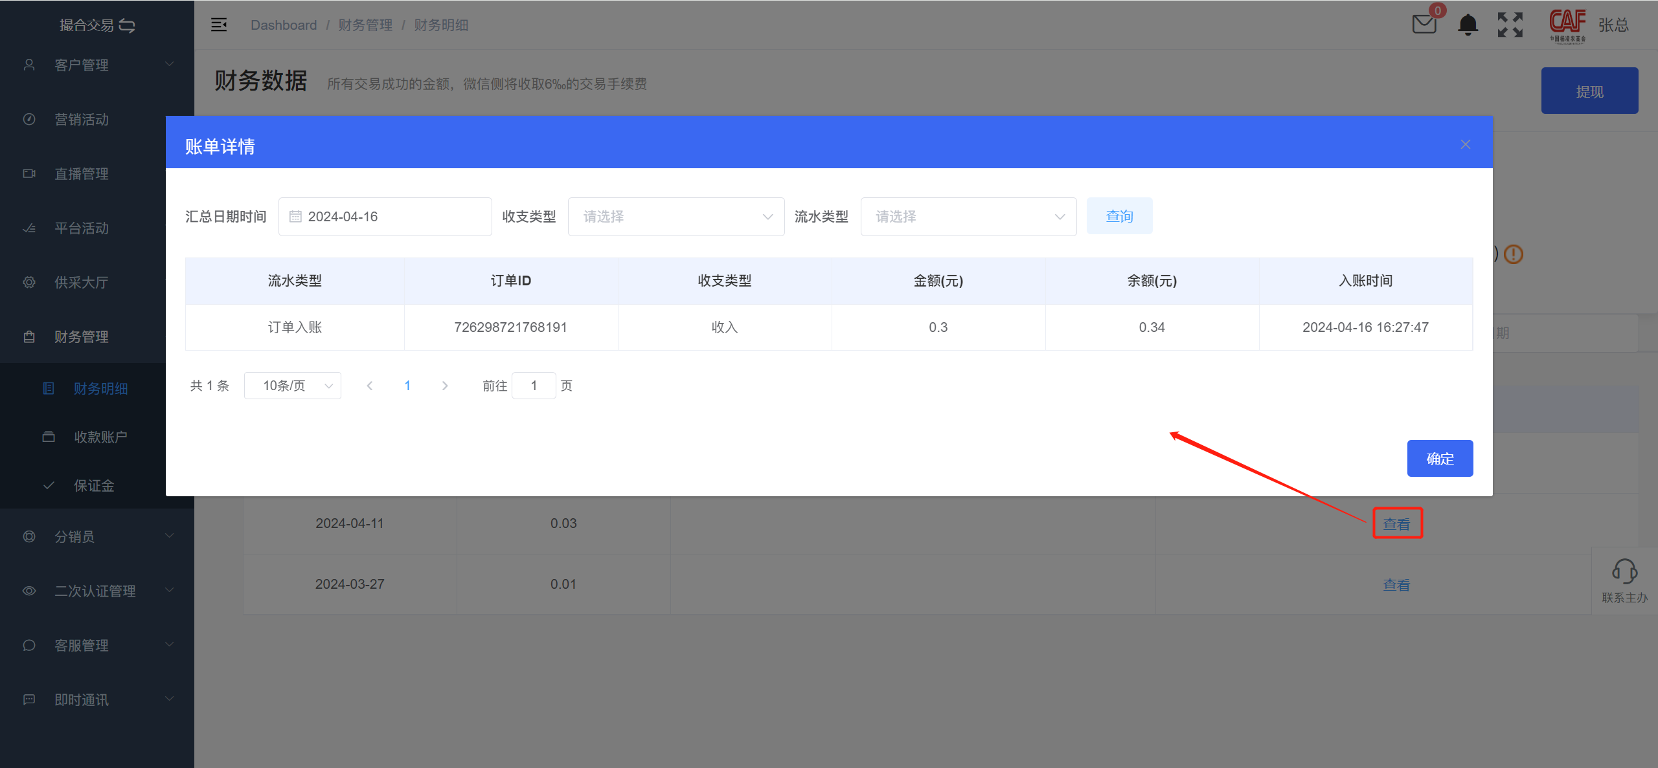
Task: Click the 即时通讯 message icon
Action: point(29,699)
